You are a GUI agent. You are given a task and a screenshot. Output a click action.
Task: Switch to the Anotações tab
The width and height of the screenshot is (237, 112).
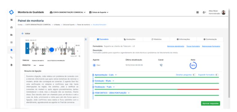tap(129, 39)
